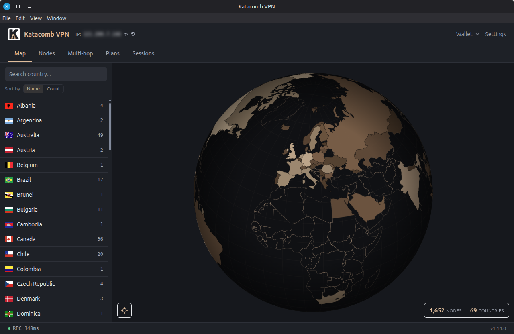The width and height of the screenshot is (514, 334).
Task: Select Brunei in the country list
Action: (54, 195)
